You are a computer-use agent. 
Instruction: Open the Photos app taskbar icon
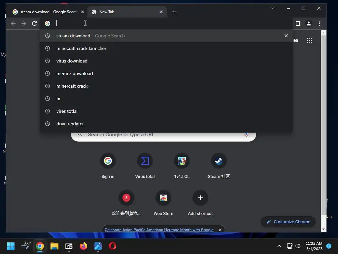(x=98, y=246)
